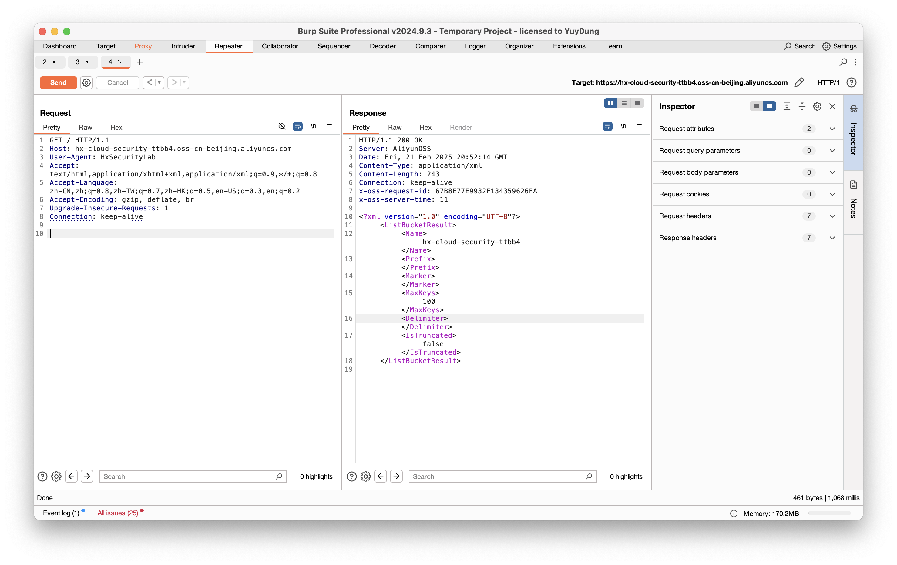897x565 pixels.
Task: Toggle line wrap in the Response pane
Action: (x=607, y=126)
